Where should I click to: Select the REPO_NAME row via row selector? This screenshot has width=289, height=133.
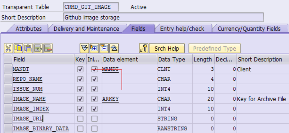(8, 79)
